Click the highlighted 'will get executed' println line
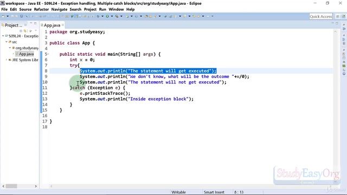Image resolution: width=347 pixels, height=195 pixels. pos(148,71)
